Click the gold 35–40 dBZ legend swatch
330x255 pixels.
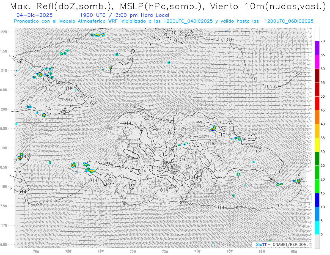pos(317,131)
